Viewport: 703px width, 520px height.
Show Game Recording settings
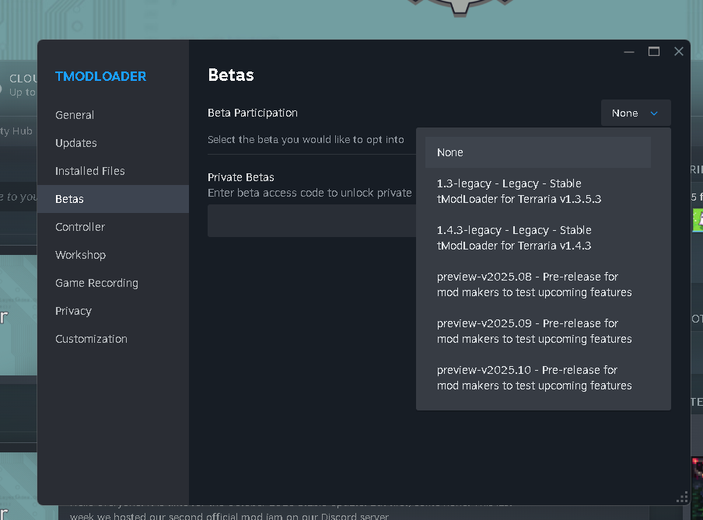click(x=96, y=283)
